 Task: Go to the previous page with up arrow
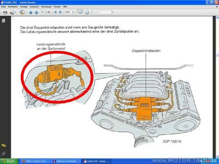coord(31,12)
